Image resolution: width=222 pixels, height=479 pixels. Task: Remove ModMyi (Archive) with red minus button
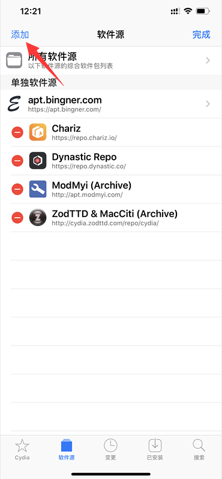(17, 189)
